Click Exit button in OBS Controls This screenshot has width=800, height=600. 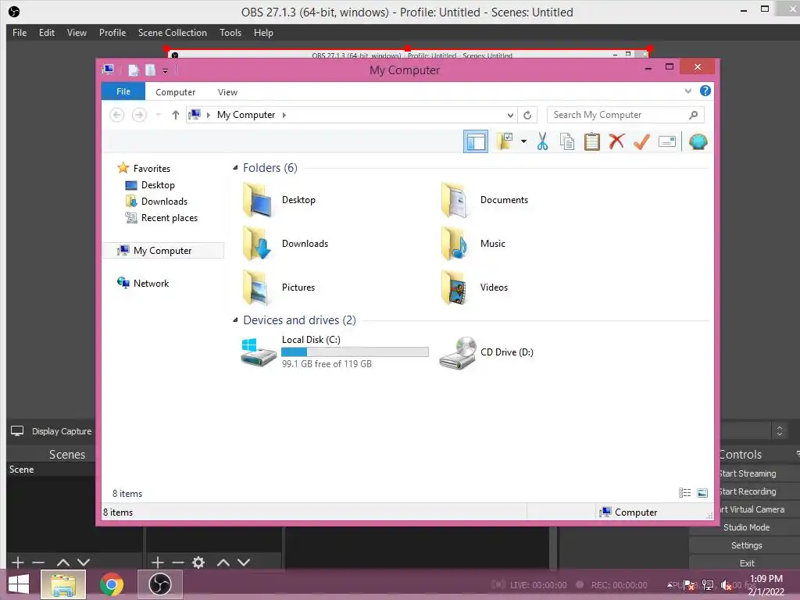coord(746,563)
